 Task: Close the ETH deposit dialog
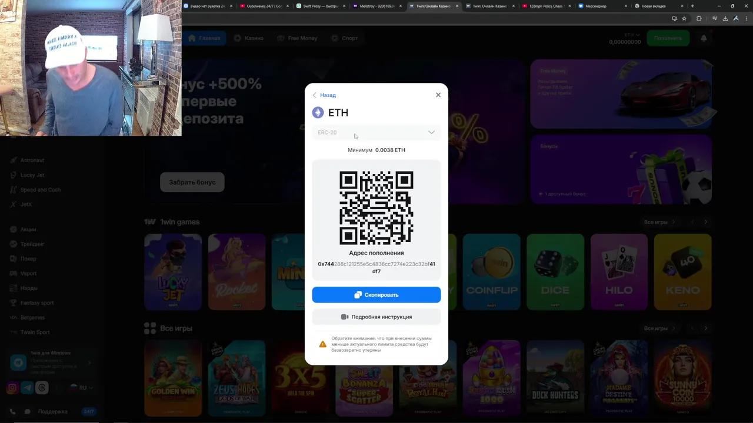438,95
